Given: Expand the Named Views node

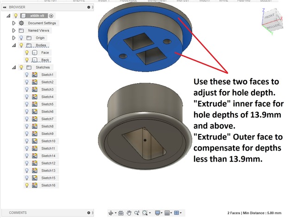Looking at the screenshot, I should (x=14, y=30).
